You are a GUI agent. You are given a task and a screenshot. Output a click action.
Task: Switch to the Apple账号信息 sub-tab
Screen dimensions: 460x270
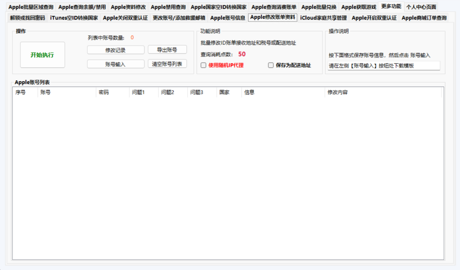click(228, 18)
